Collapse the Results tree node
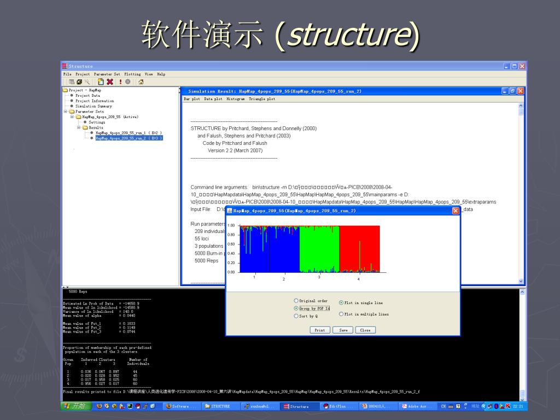 [79, 127]
